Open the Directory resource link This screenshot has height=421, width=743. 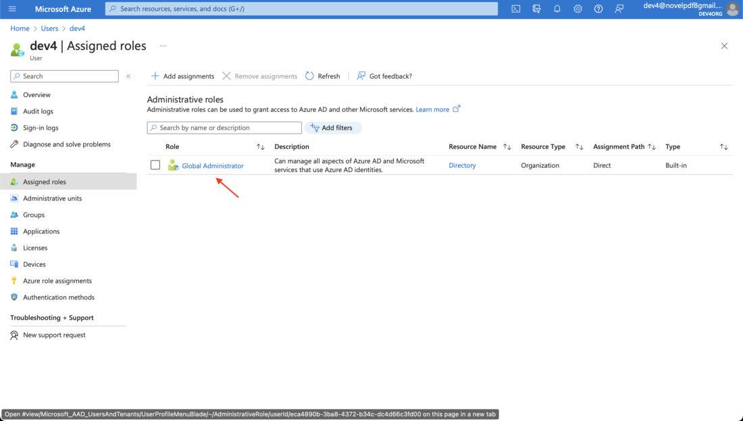(x=462, y=165)
